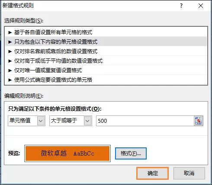
Task: Click the arrow before 使用公式确定要设置格式的单元格
Action: click(x=10, y=80)
